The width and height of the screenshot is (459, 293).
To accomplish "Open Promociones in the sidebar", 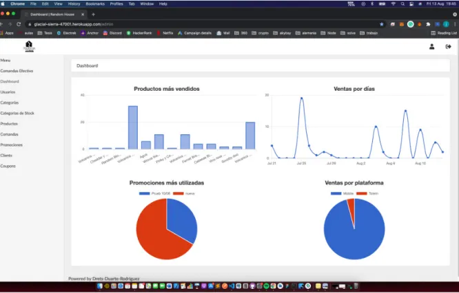I will 12,145.
